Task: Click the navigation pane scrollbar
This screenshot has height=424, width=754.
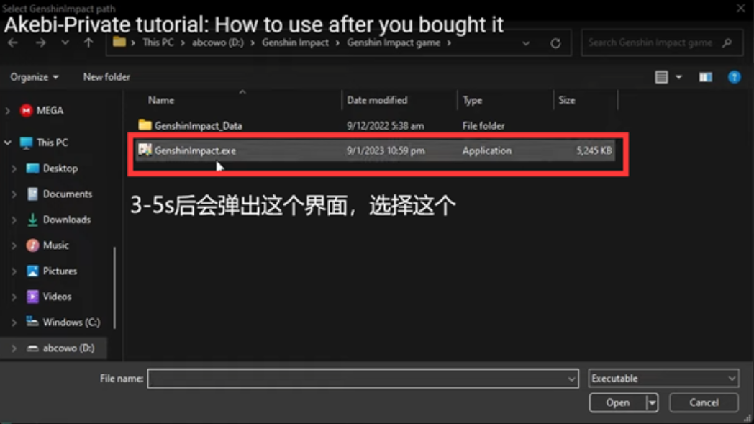Action: coord(114,288)
